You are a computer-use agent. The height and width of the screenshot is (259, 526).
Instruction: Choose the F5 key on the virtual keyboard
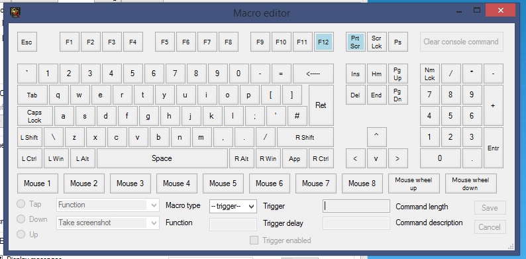pos(165,42)
